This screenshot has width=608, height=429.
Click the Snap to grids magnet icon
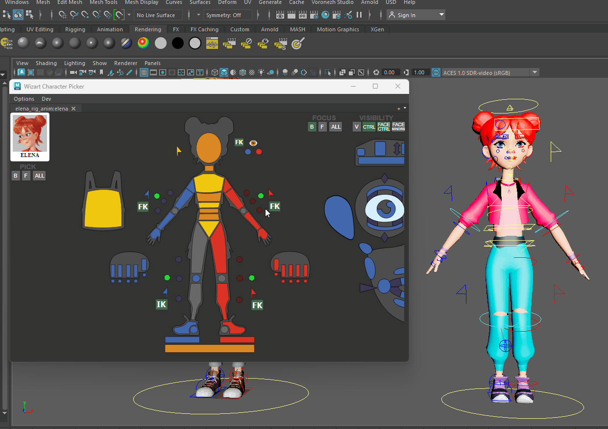click(63, 15)
